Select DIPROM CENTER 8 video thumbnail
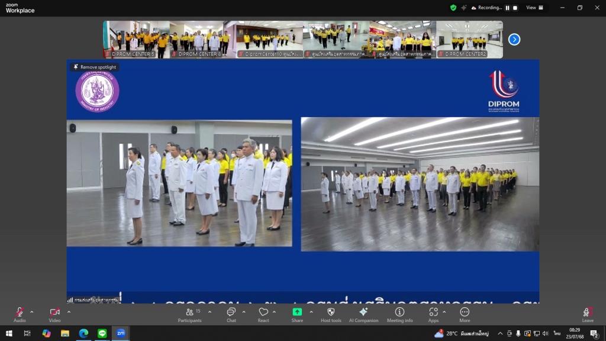Image resolution: width=606 pixels, height=341 pixels. (204, 40)
